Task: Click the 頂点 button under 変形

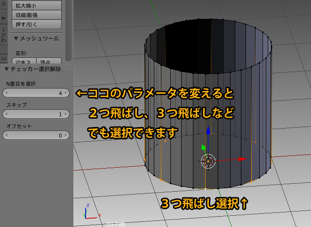Action: click(x=49, y=61)
